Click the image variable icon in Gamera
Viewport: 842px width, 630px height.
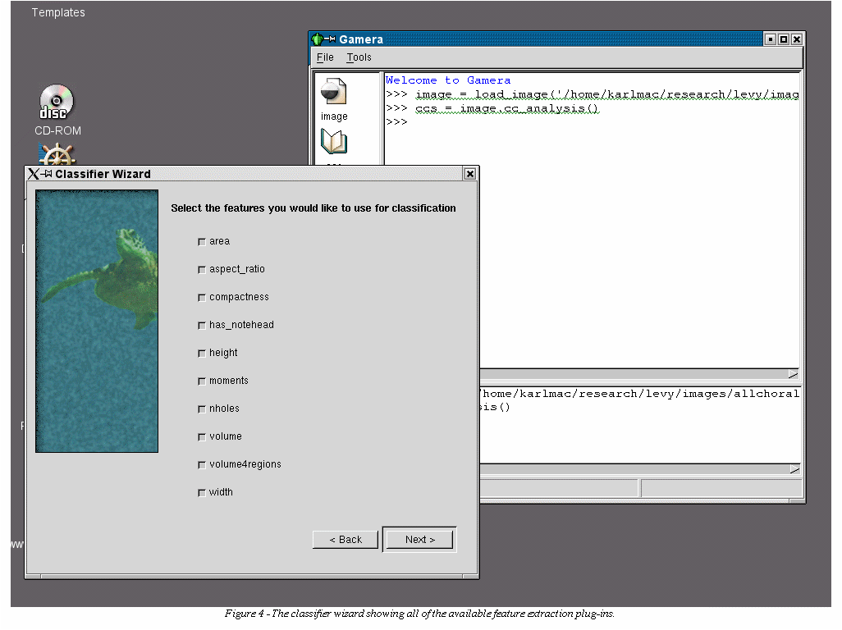click(333, 92)
